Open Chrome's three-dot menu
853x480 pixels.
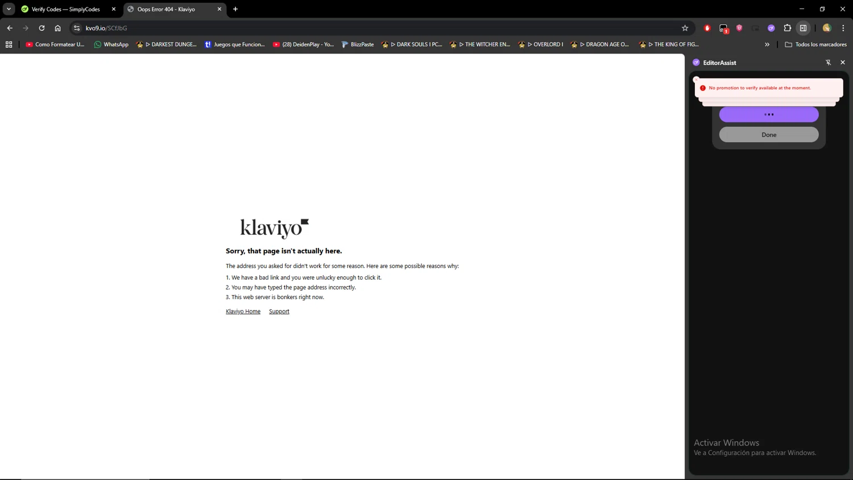click(843, 28)
